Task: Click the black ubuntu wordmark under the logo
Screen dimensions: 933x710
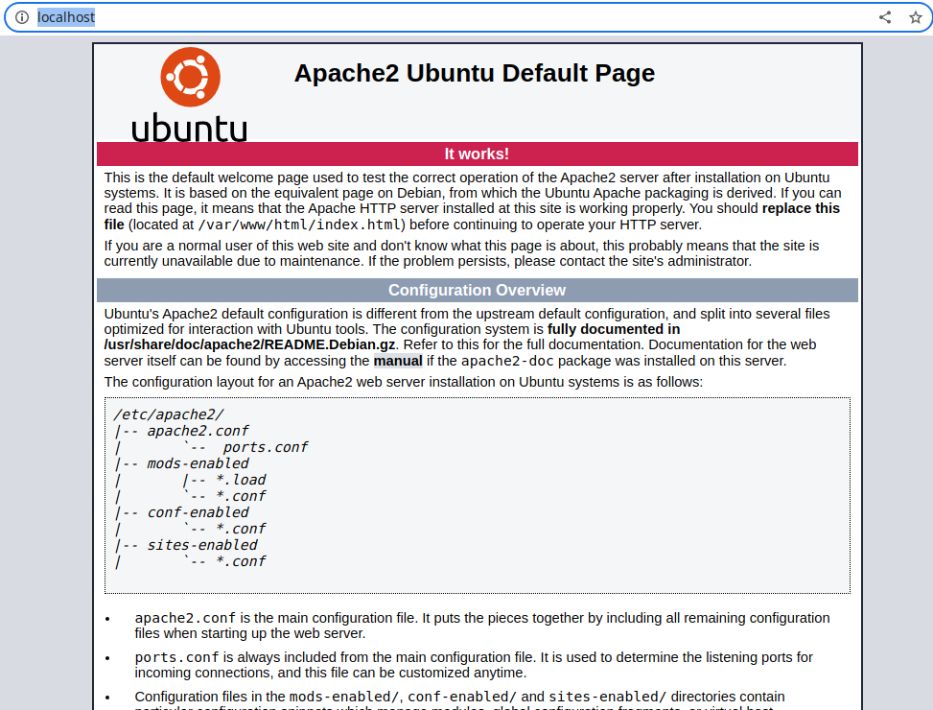Action: [x=189, y=128]
